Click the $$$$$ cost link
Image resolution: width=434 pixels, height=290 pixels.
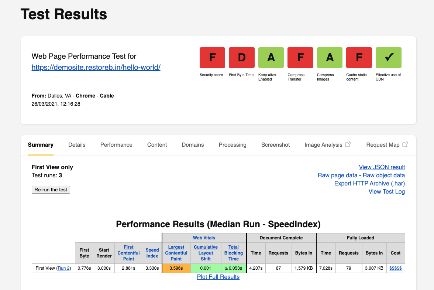tap(396, 268)
